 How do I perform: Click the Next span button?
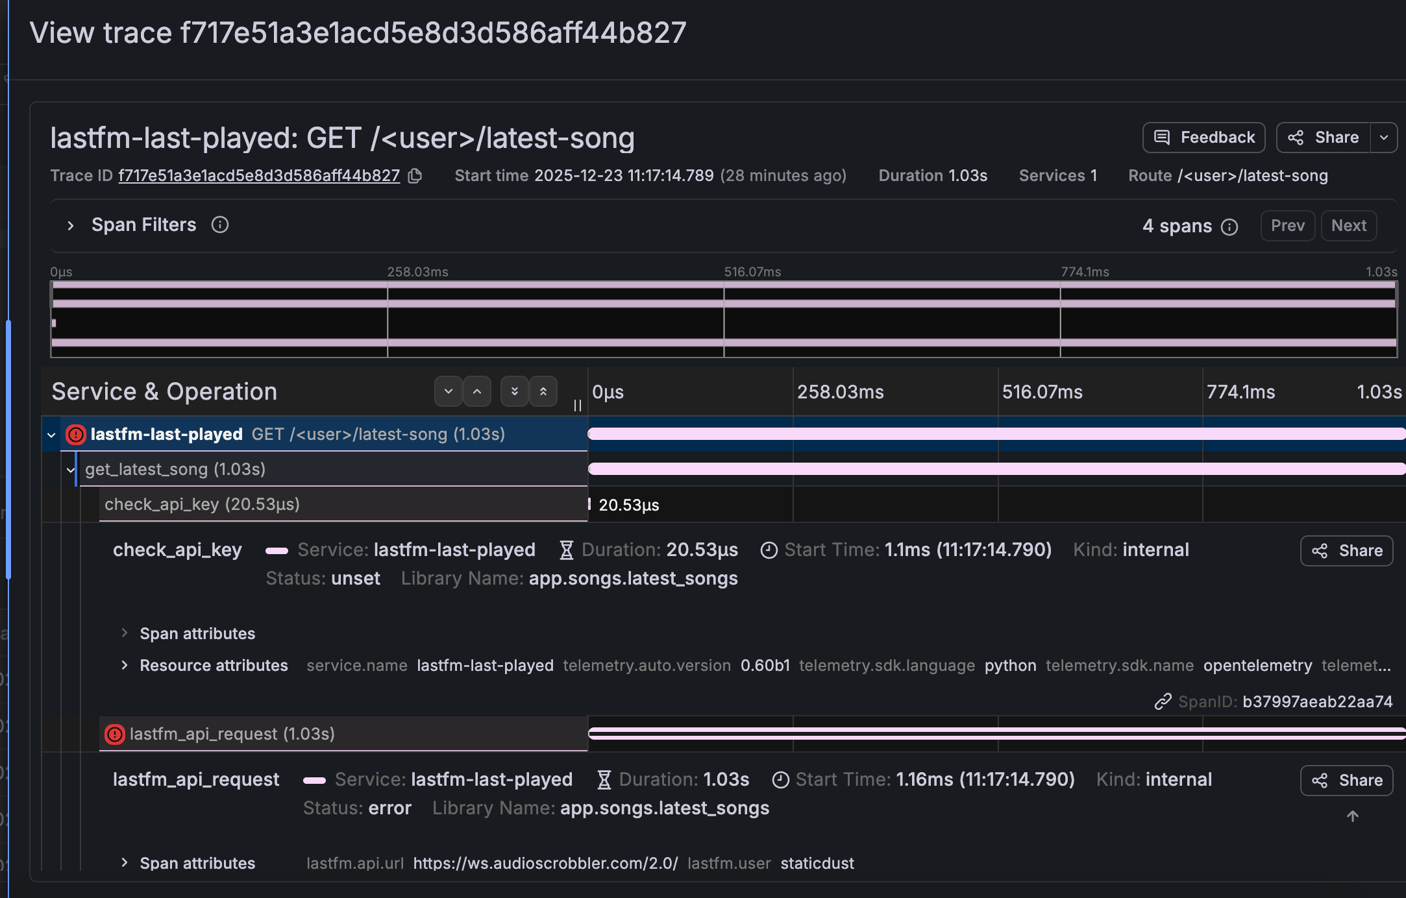tap(1348, 226)
